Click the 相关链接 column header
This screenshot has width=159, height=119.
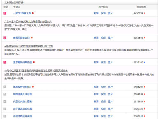click(103, 7)
